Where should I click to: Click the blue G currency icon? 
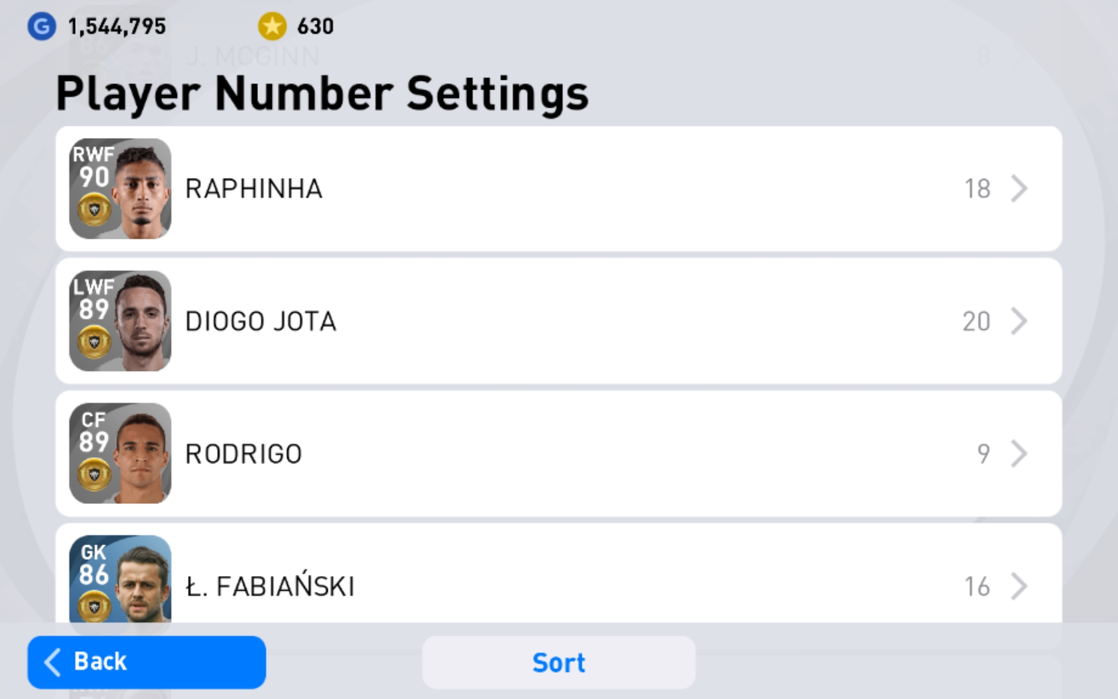pos(42,27)
